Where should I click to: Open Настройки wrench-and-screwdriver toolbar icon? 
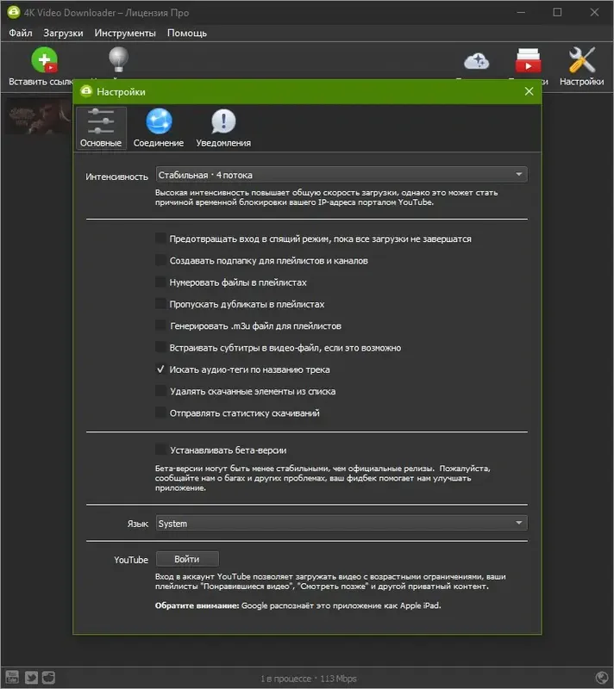tap(581, 59)
